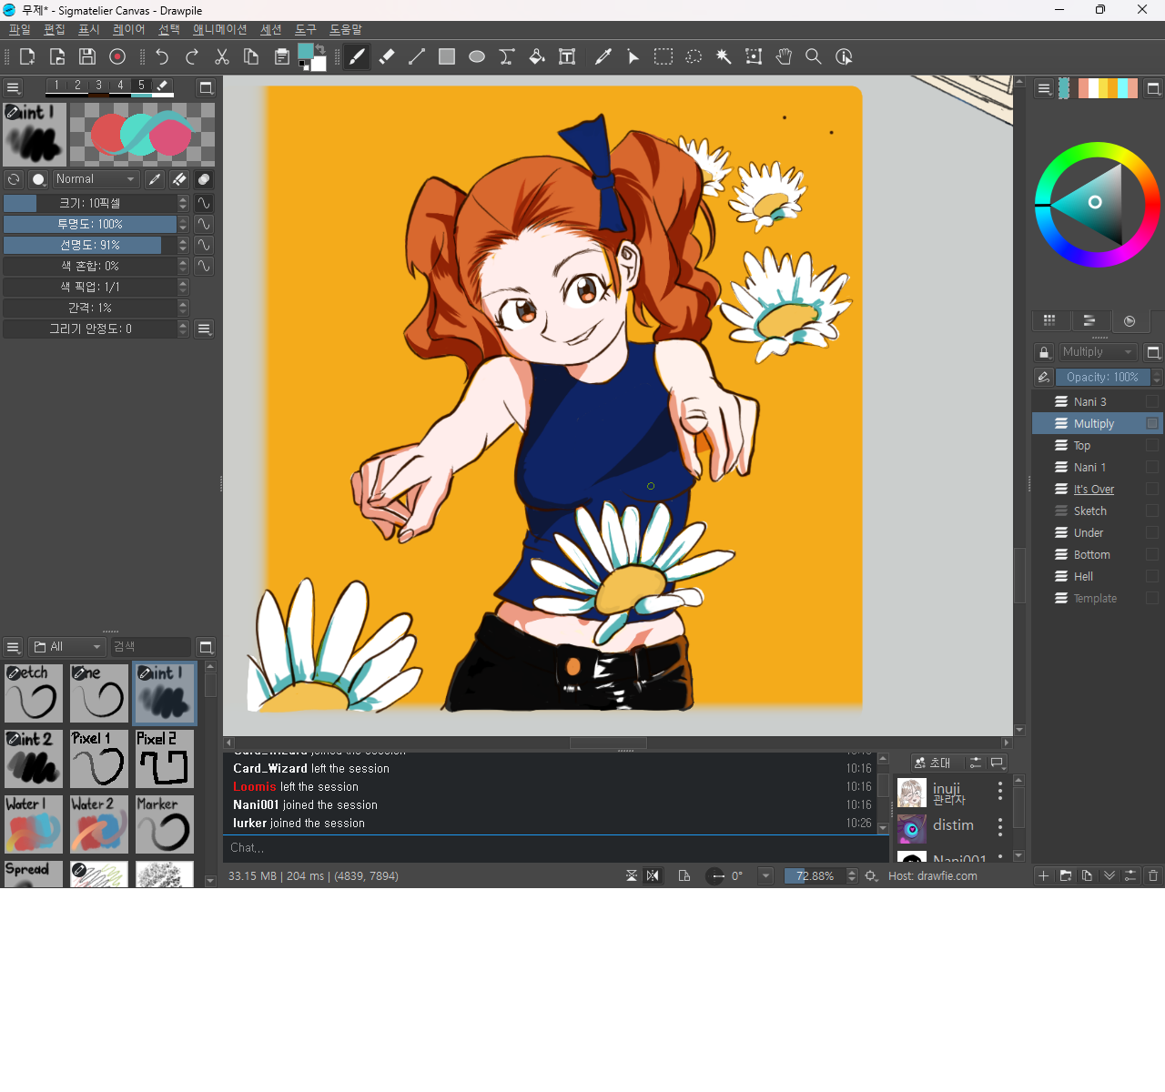Open the layer blend mode Multiply dropdown
Viewport: 1165px width, 1092px height.
1098,352
